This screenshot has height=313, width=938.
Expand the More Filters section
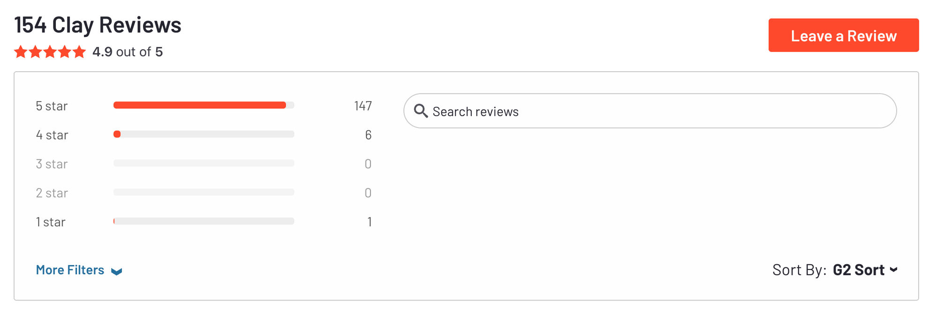pos(79,270)
